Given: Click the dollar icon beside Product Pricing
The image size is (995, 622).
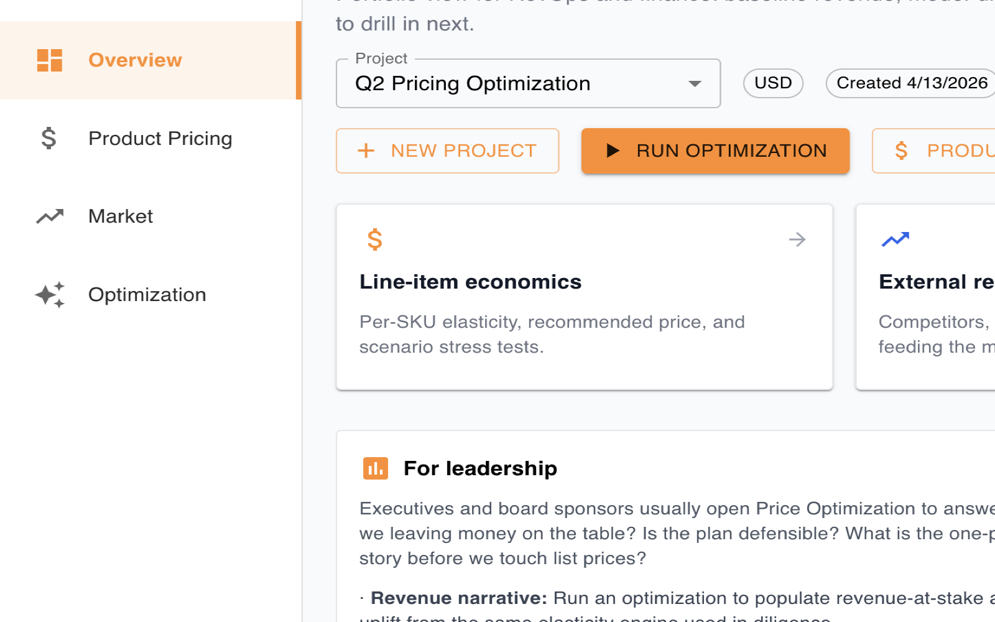Looking at the screenshot, I should coord(49,138).
